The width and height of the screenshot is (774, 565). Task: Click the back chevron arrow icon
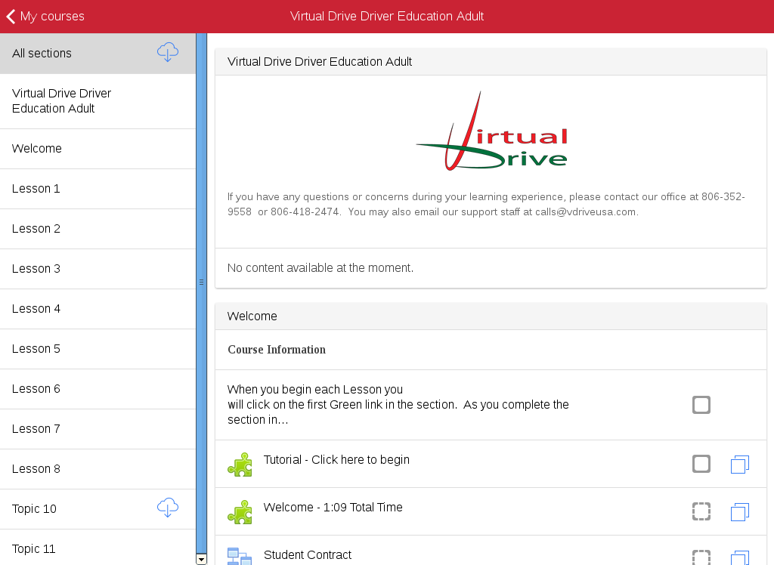(11, 17)
